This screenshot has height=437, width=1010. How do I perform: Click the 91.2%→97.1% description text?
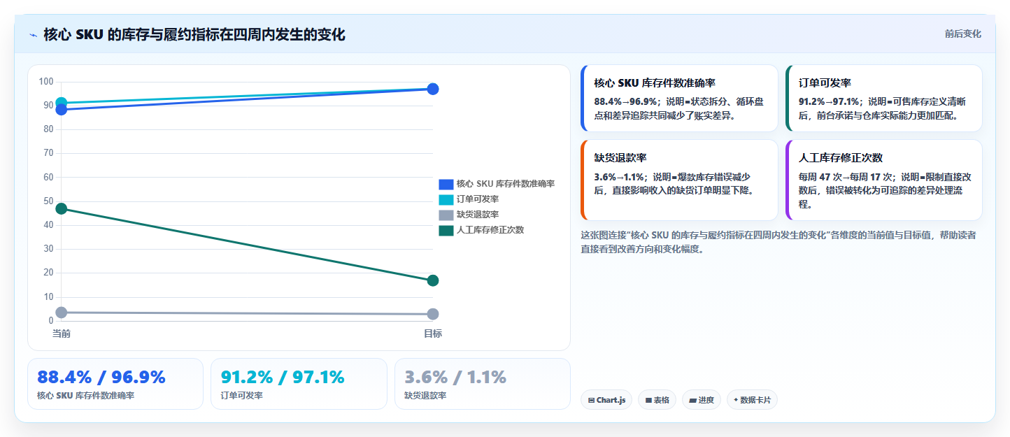coord(883,108)
